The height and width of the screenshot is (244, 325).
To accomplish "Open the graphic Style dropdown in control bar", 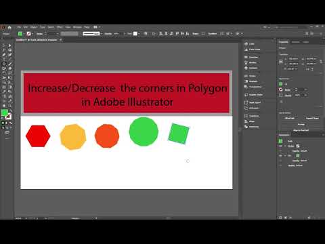I will pyautogui.click(x=139, y=34).
